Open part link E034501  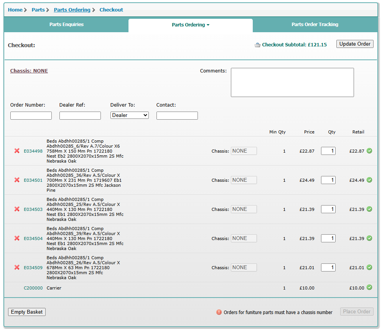pos(33,180)
